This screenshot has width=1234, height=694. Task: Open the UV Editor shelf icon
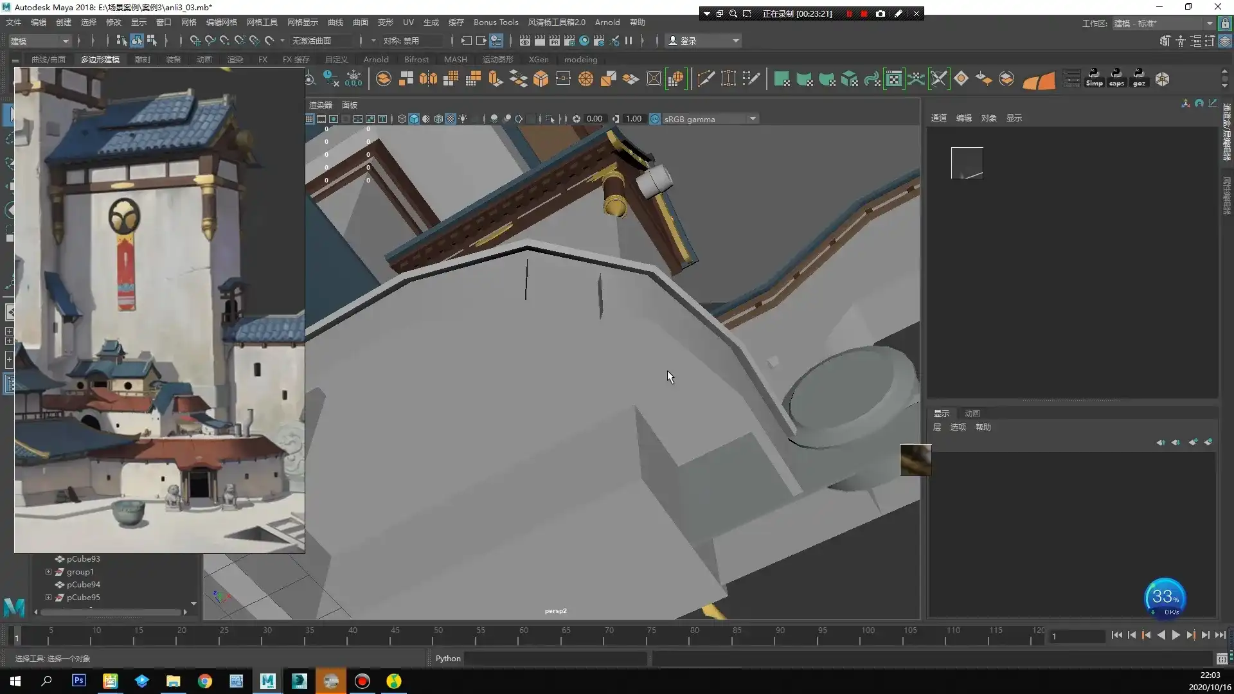894,79
